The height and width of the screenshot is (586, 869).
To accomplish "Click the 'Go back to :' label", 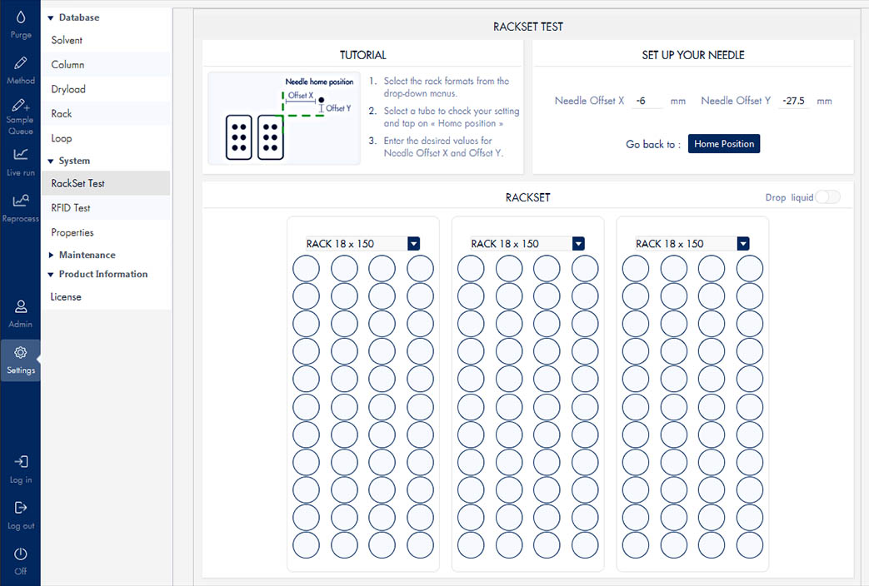I will click(x=653, y=144).
